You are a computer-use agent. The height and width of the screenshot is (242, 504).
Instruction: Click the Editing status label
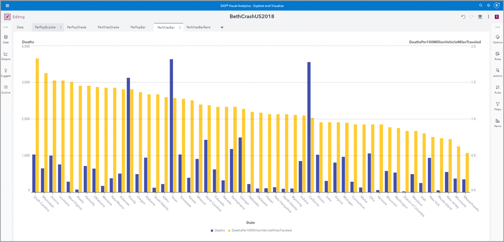click(19, 17)
